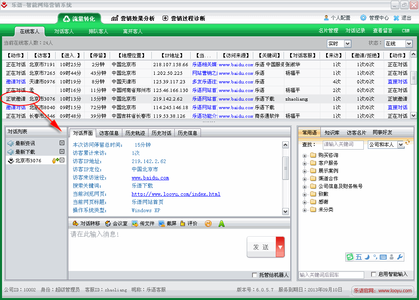Click the visitor info panel scrollbar up arrow
Viewport: 419px width, 300px height.
[285, 145]
